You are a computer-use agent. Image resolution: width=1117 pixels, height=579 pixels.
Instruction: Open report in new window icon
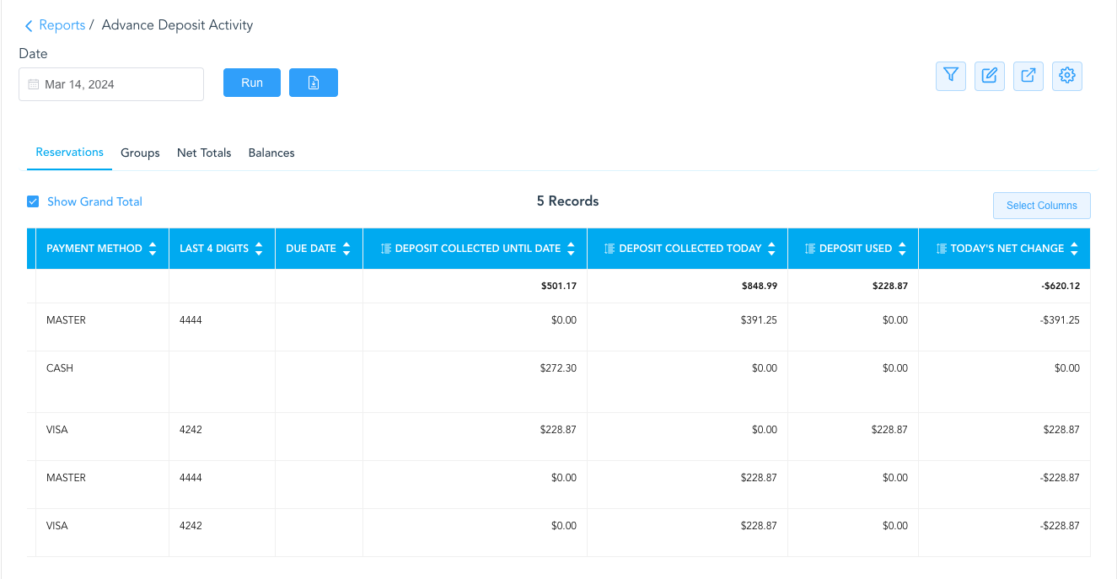[x=1028, y=75]
